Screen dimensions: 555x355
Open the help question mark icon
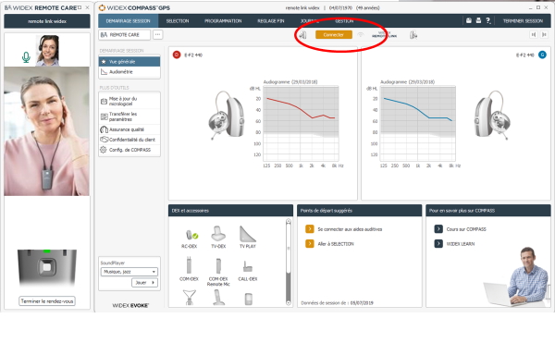point(488,21)
